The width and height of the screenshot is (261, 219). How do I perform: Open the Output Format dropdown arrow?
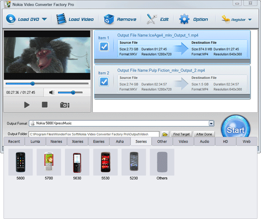(211, 123)
